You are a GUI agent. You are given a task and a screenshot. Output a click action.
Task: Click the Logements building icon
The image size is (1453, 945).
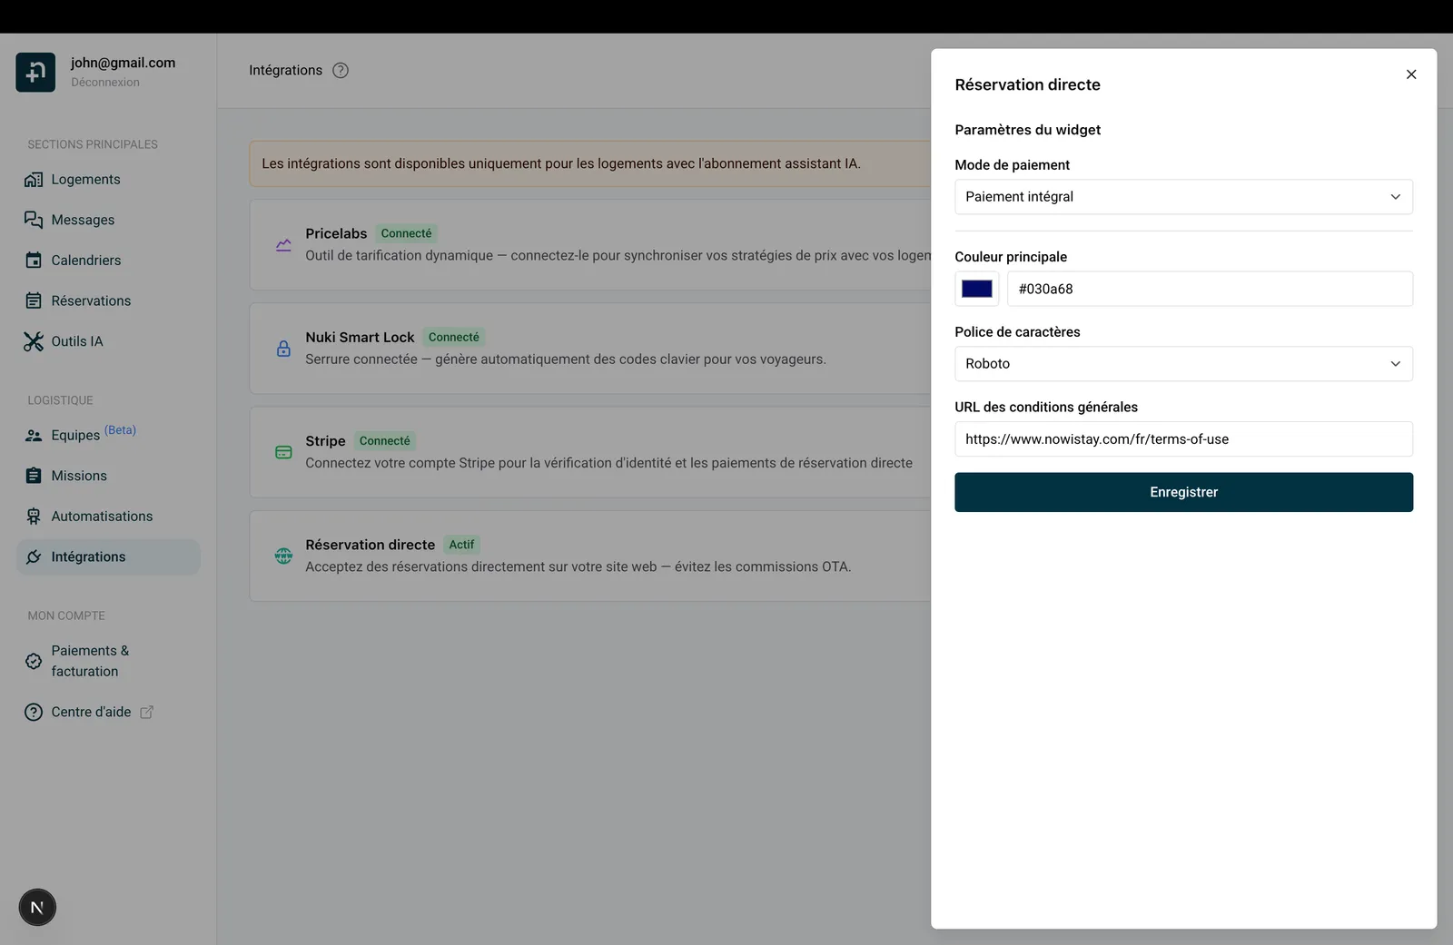tap(34, 180)
